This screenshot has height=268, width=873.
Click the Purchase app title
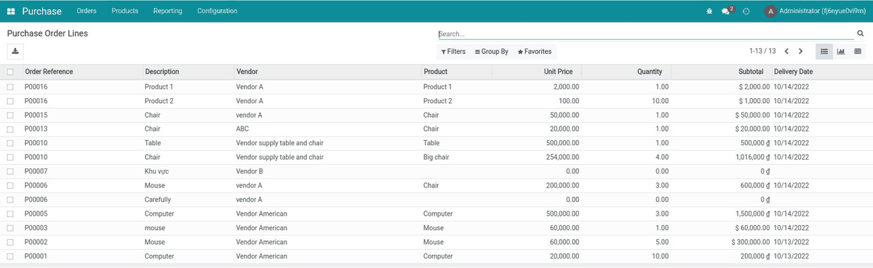tap(42, 11)
